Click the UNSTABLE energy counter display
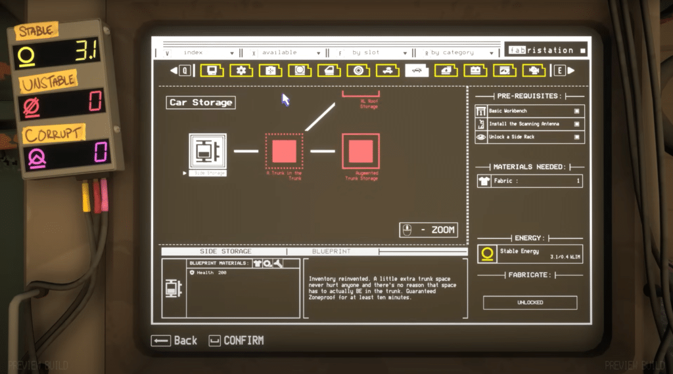The width and height of the screenshot is (673, 374). click(62, 103)
